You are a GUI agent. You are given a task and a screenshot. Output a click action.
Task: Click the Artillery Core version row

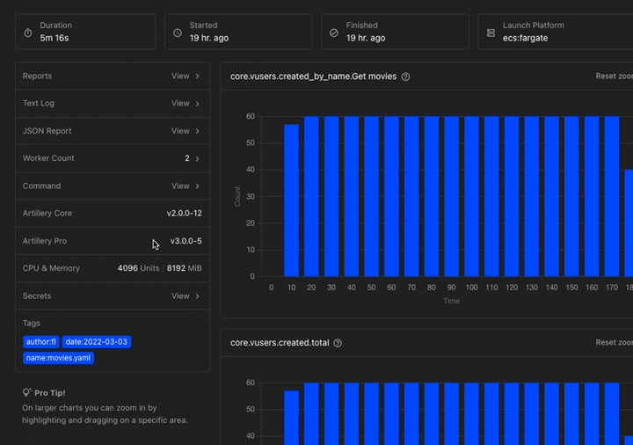click(x=113, y=214)
